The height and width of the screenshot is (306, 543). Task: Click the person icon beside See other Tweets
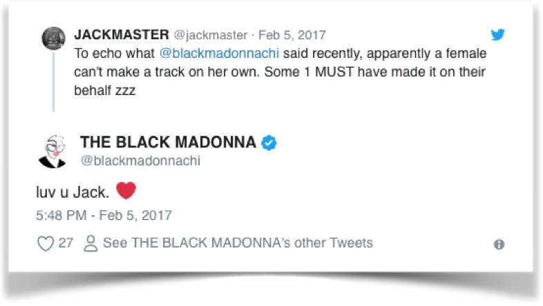point(91,243)
